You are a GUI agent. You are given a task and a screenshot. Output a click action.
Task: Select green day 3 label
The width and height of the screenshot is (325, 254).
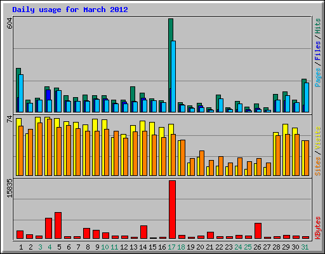40,247
